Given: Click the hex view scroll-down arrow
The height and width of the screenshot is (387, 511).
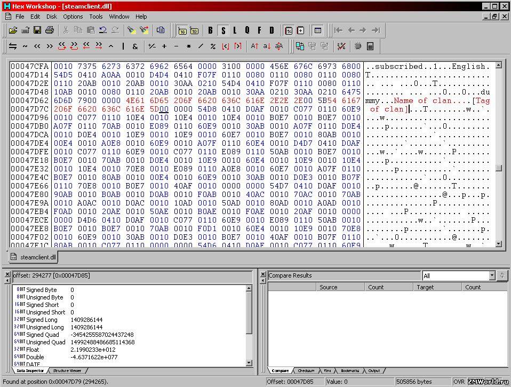Looking at the screenshot, I should coord(499,244).
